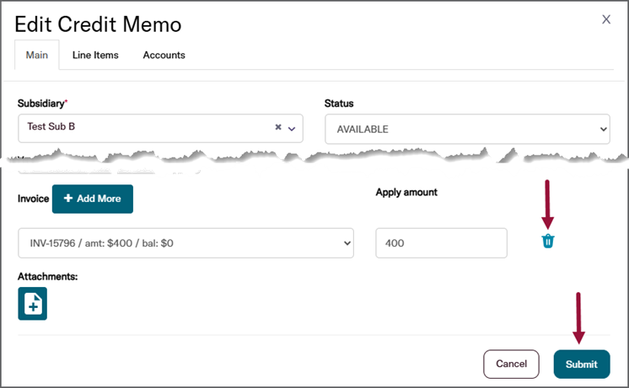Open the Invoice dropdown showing INV-15796
This screenshot has width=629, height=388.
click(185, 243)
